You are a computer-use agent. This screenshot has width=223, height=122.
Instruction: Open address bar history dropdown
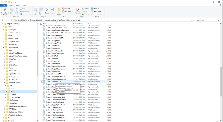coord(191,20)
